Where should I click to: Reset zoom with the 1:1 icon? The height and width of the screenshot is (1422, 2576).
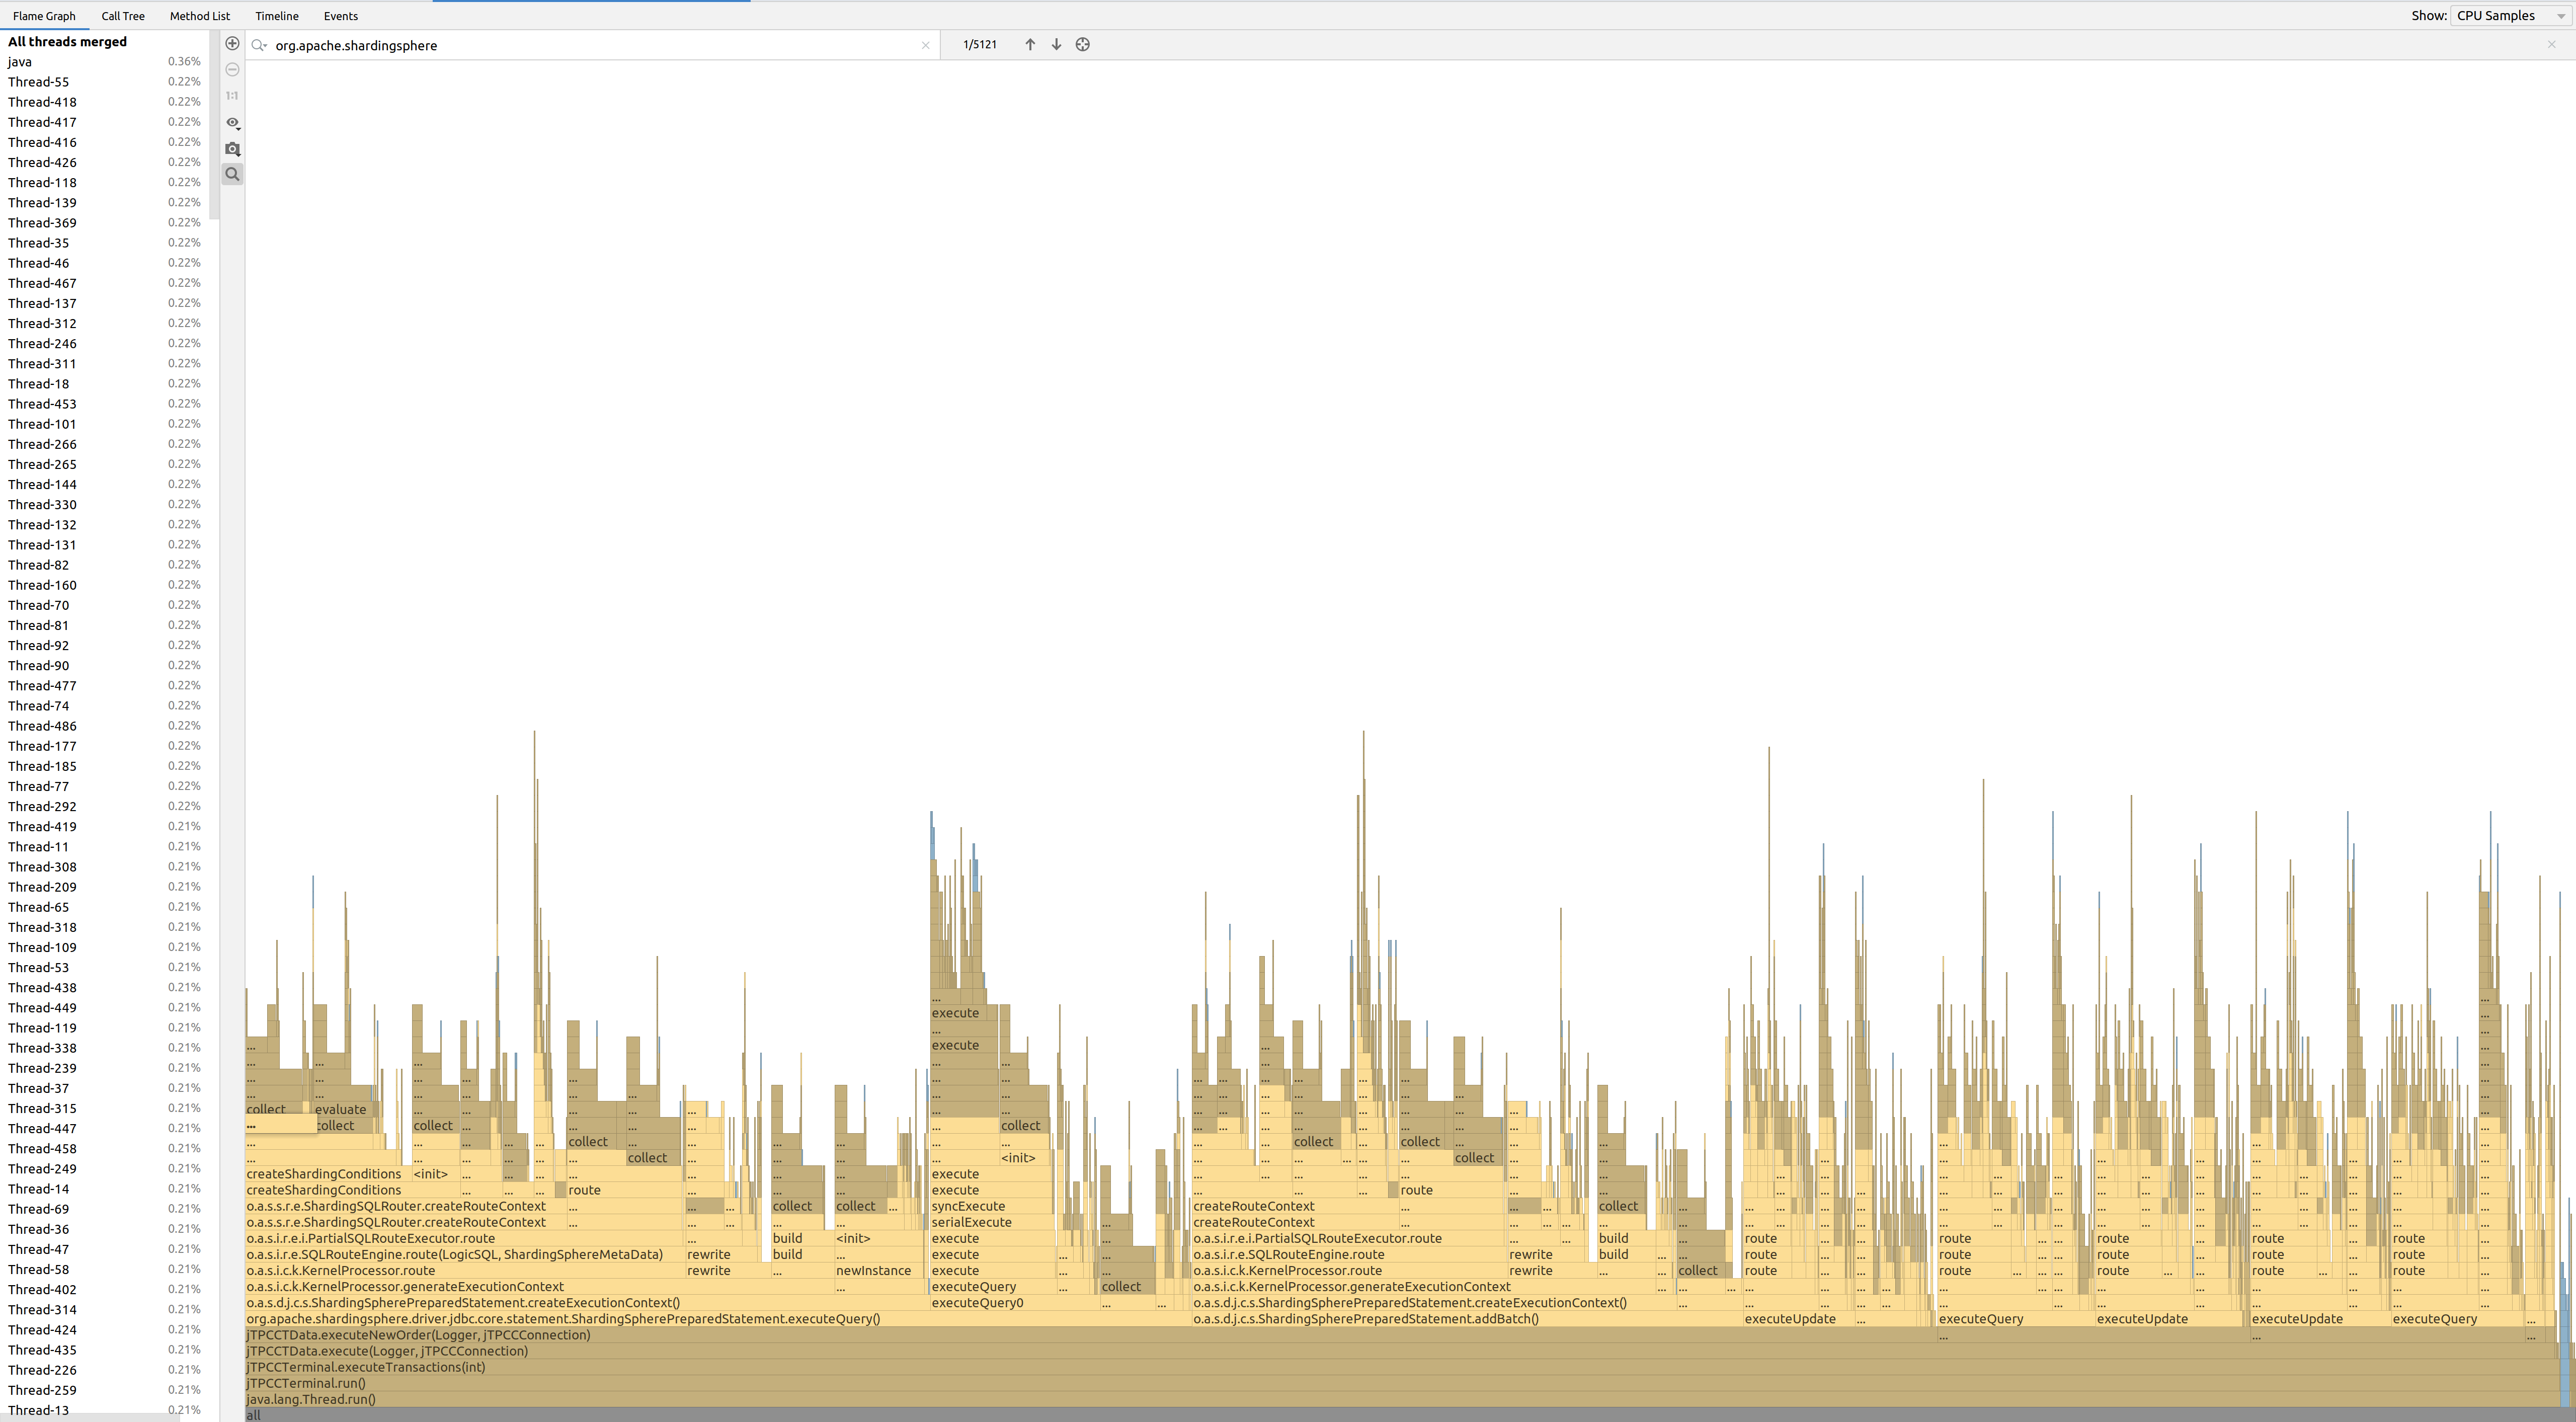(x=232, y=96)
